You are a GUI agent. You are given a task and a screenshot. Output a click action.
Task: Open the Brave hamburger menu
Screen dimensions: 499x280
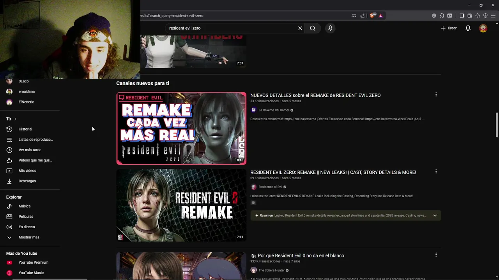click(493, 16)
